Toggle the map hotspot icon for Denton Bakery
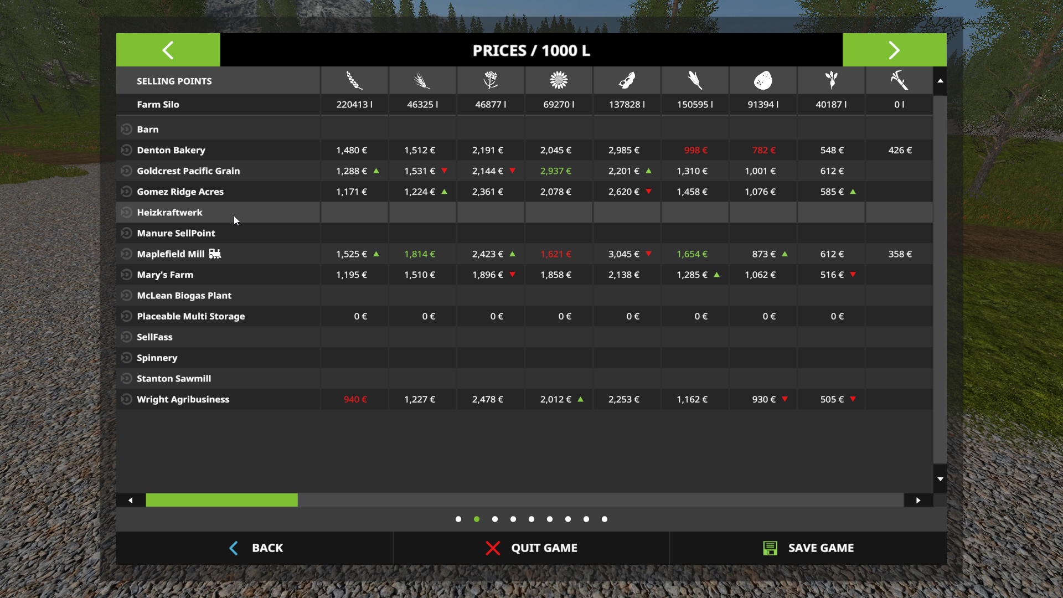The height and width of the screenshot is (598, 1063). point(126,150)
